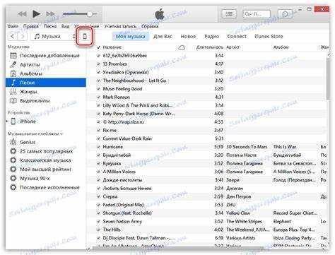Click the iCloud status column header
Screen dimensions: 335x255
(182, 47)
